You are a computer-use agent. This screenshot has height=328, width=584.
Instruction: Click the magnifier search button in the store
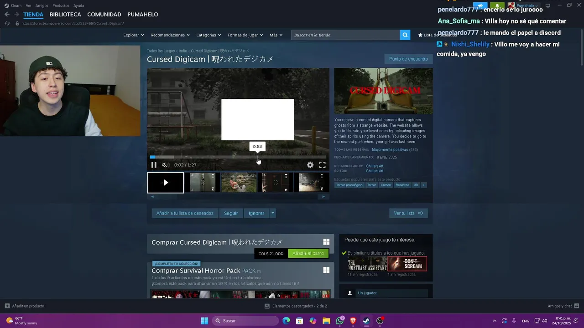pos(405,35)
